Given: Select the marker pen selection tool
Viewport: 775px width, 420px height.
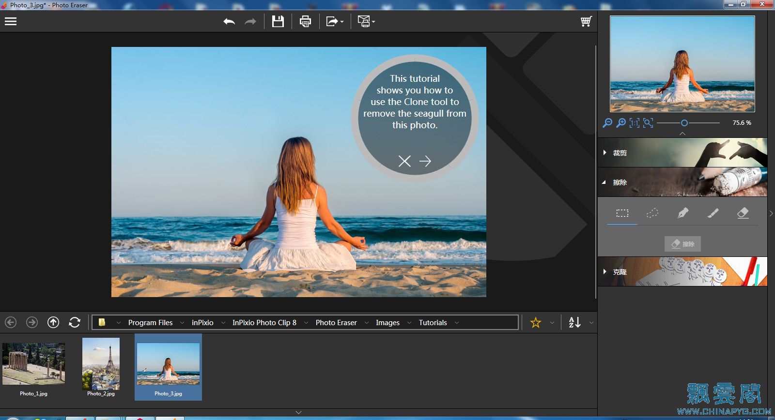Looking at the screenshot, I should coord(682,213).
